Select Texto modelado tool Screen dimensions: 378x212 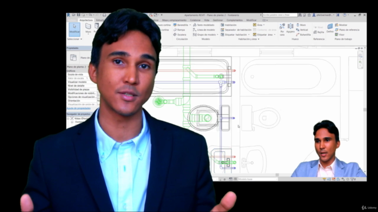coord(204,25)
